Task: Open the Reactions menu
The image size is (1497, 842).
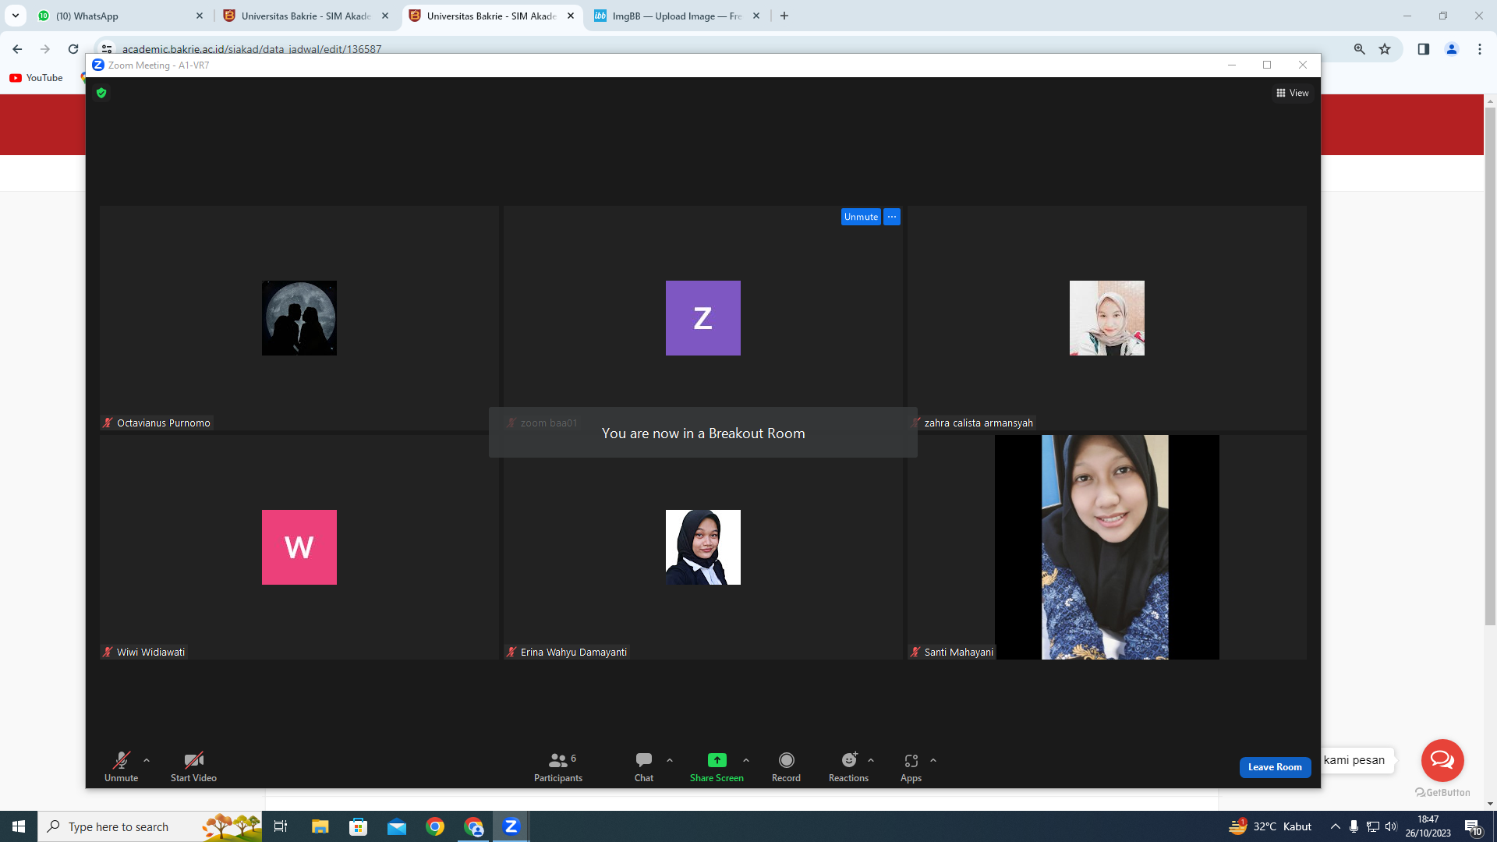Action: click(x=848, y=767)
